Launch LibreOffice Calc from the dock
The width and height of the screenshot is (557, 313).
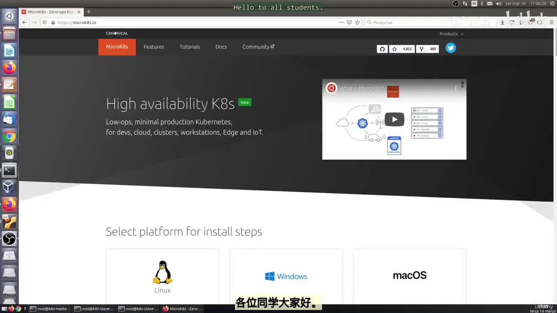click(9, 102)
